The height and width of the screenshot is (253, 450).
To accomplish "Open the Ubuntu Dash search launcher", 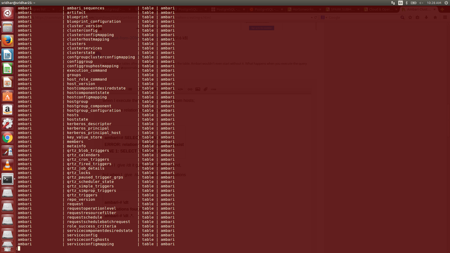I will tap(8, 13).
